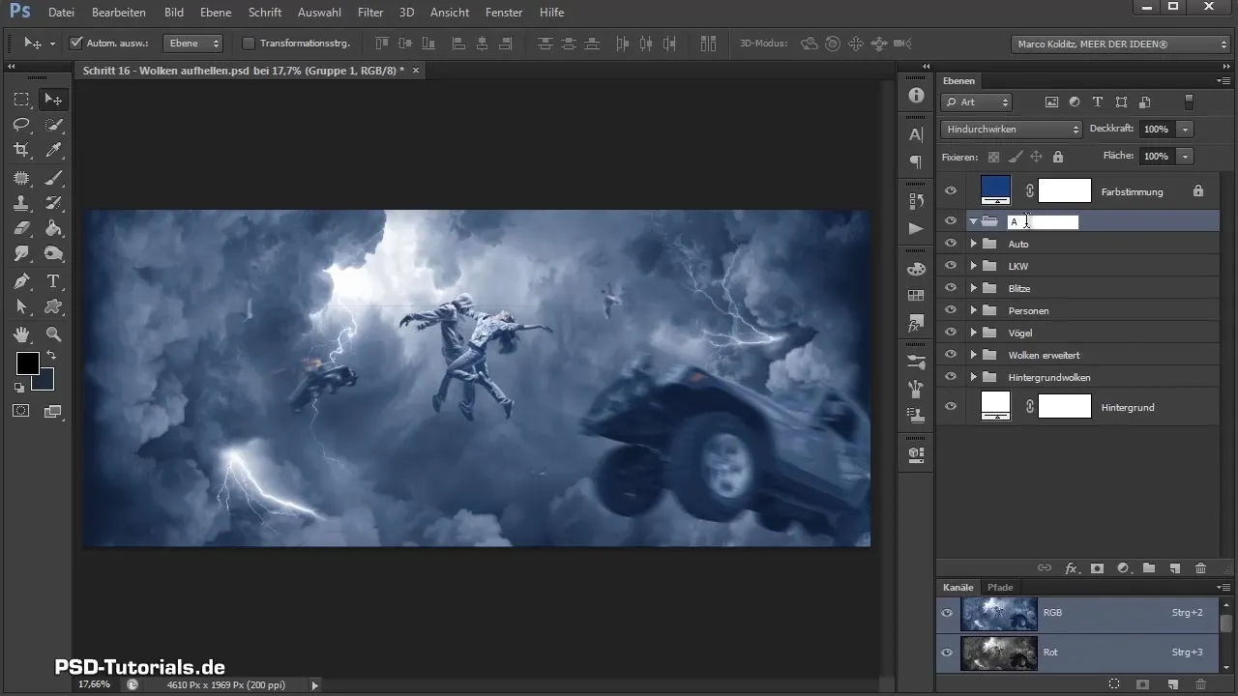Screen dimensions: 1238x696
Task: Open the Datei menu
Action: [60, 13]
